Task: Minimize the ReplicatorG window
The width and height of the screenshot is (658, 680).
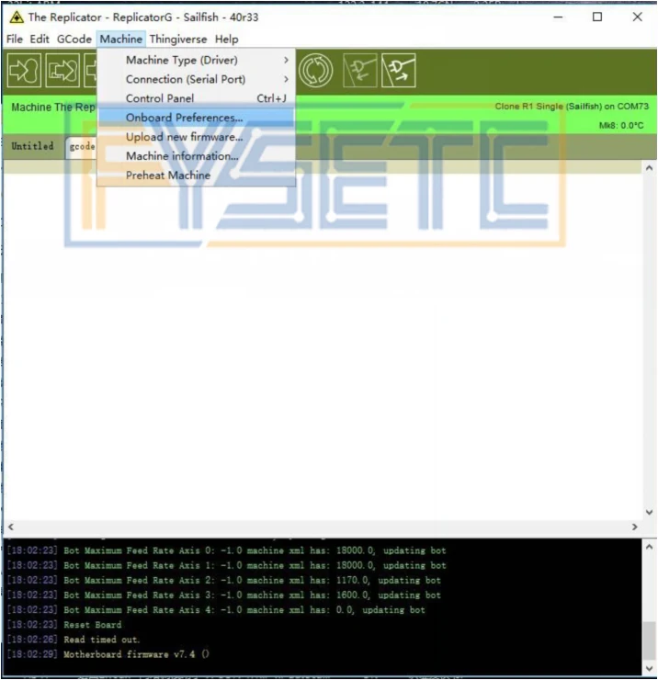Action: [x=558, y=17]
